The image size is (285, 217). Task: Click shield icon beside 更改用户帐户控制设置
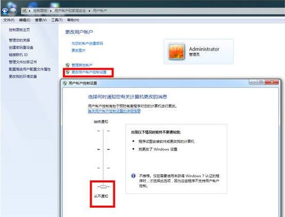[68, 72]
